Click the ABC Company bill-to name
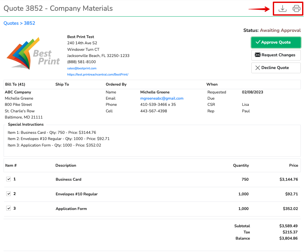 tap(18, 92)
